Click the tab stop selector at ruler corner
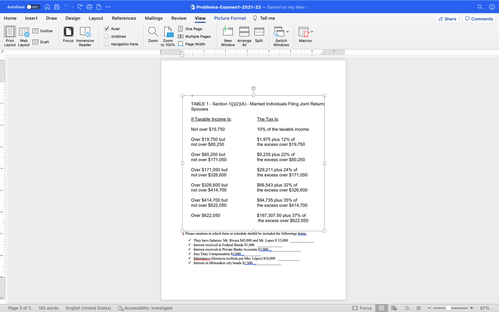The image size is (499, 312). tap(2, 52)
